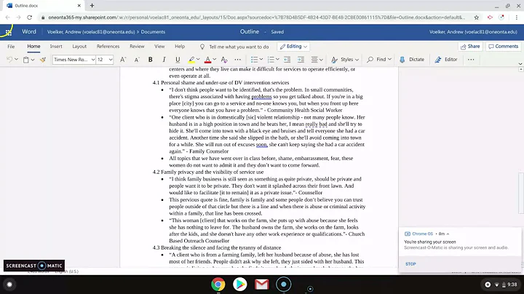Bookmark this page star icon
The height and width of the screenshot is (294, 524).
point(477,17)
